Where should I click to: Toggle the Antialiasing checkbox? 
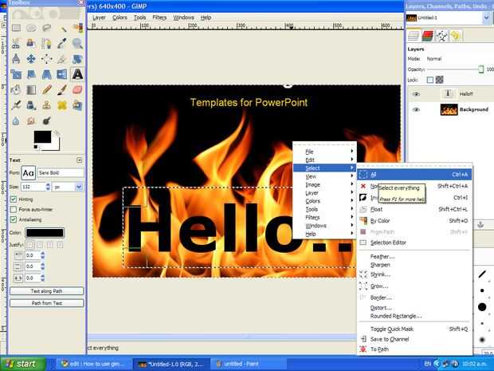tap(14, 219)
